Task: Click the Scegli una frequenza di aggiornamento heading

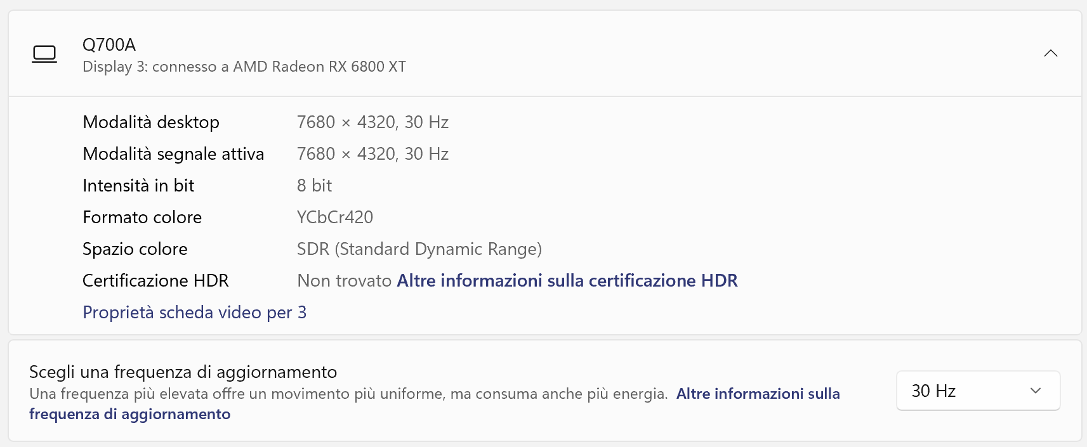Action: tap(183, 372)
